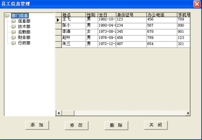Click the 性别 column header

point(92,15)
